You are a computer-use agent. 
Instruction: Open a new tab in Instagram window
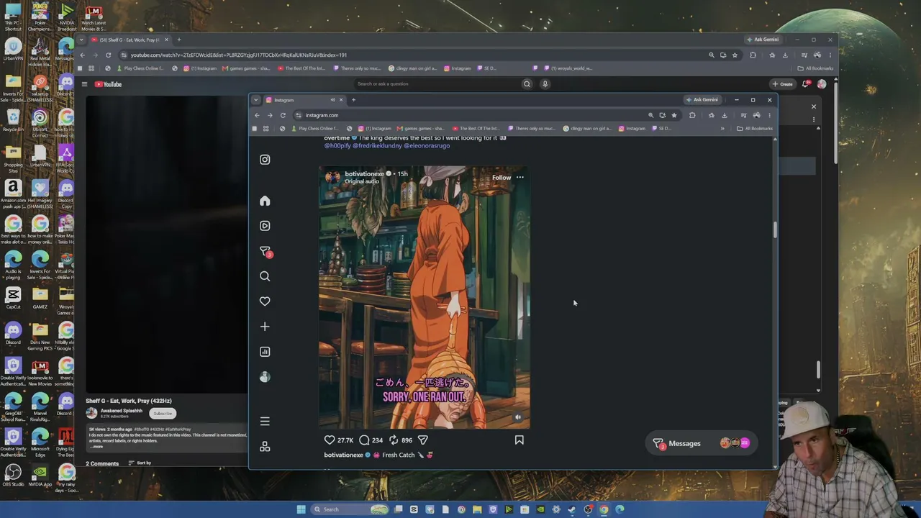point(353,100)
